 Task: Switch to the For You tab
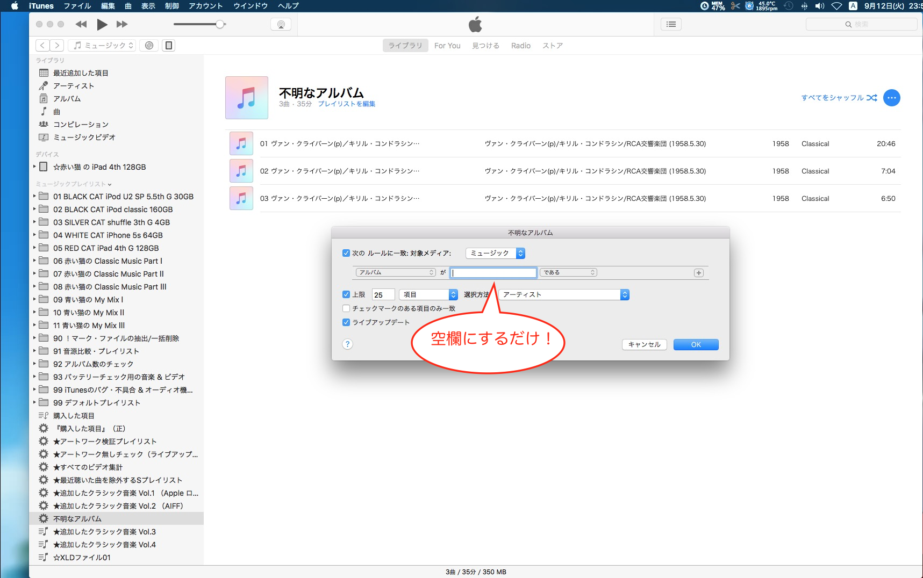click(447, 46)
